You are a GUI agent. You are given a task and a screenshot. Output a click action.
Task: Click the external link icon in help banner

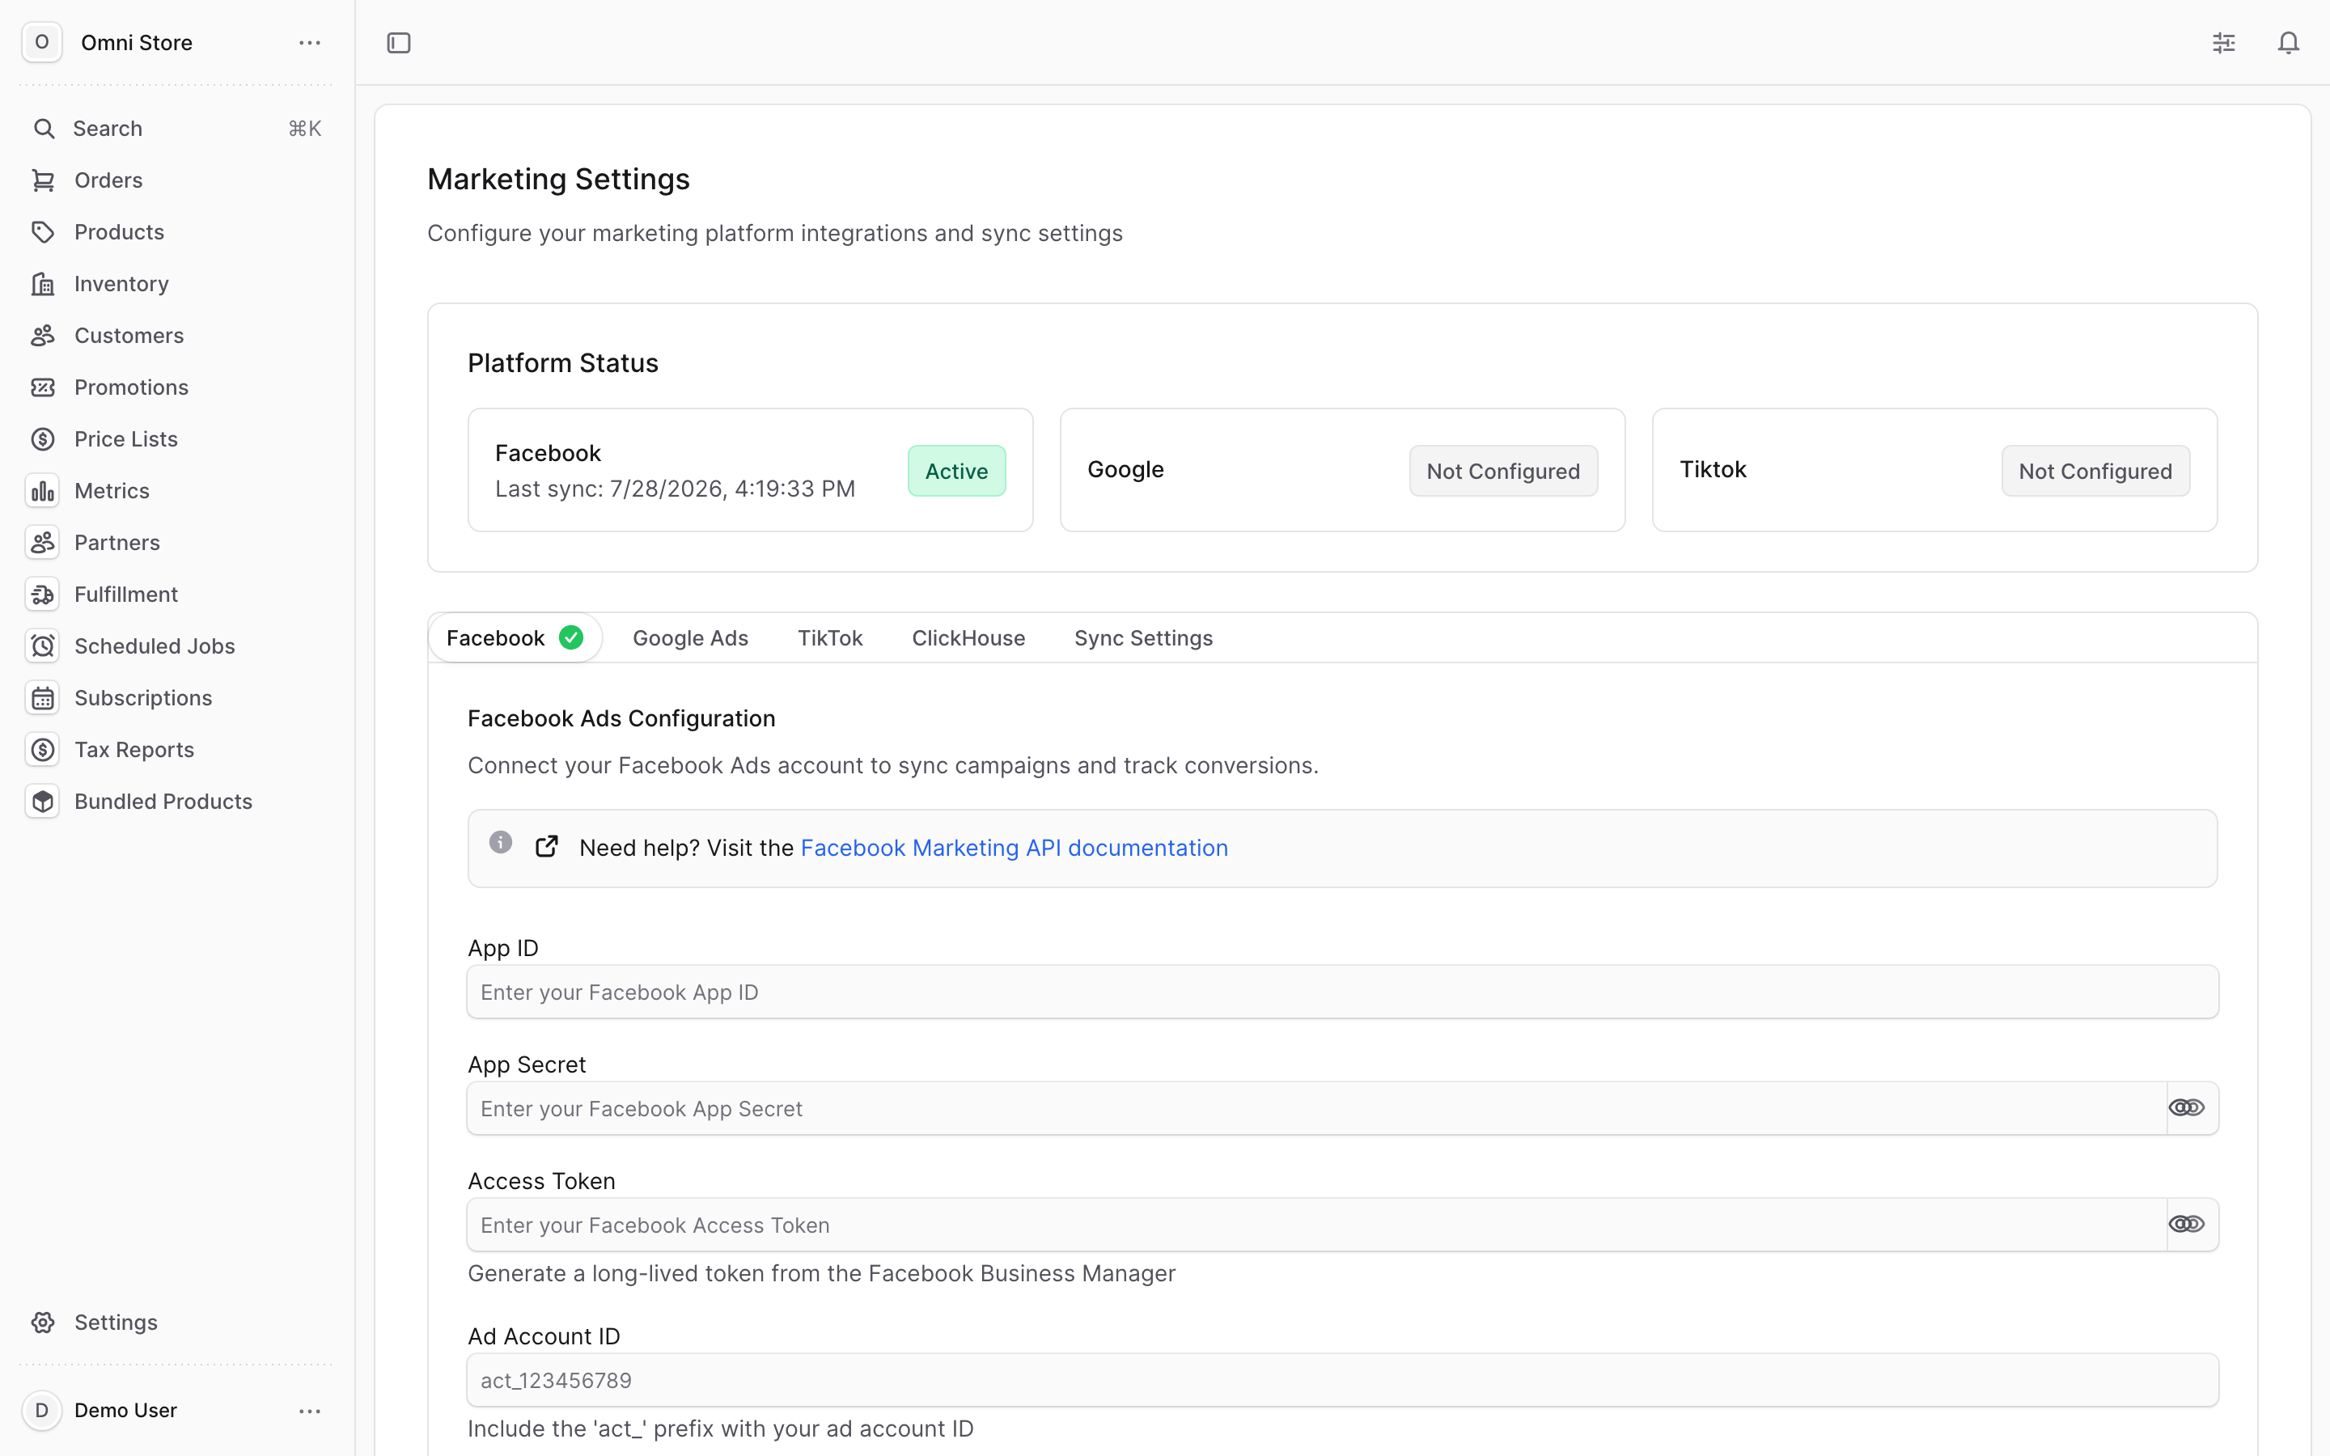tap(547, 846)
